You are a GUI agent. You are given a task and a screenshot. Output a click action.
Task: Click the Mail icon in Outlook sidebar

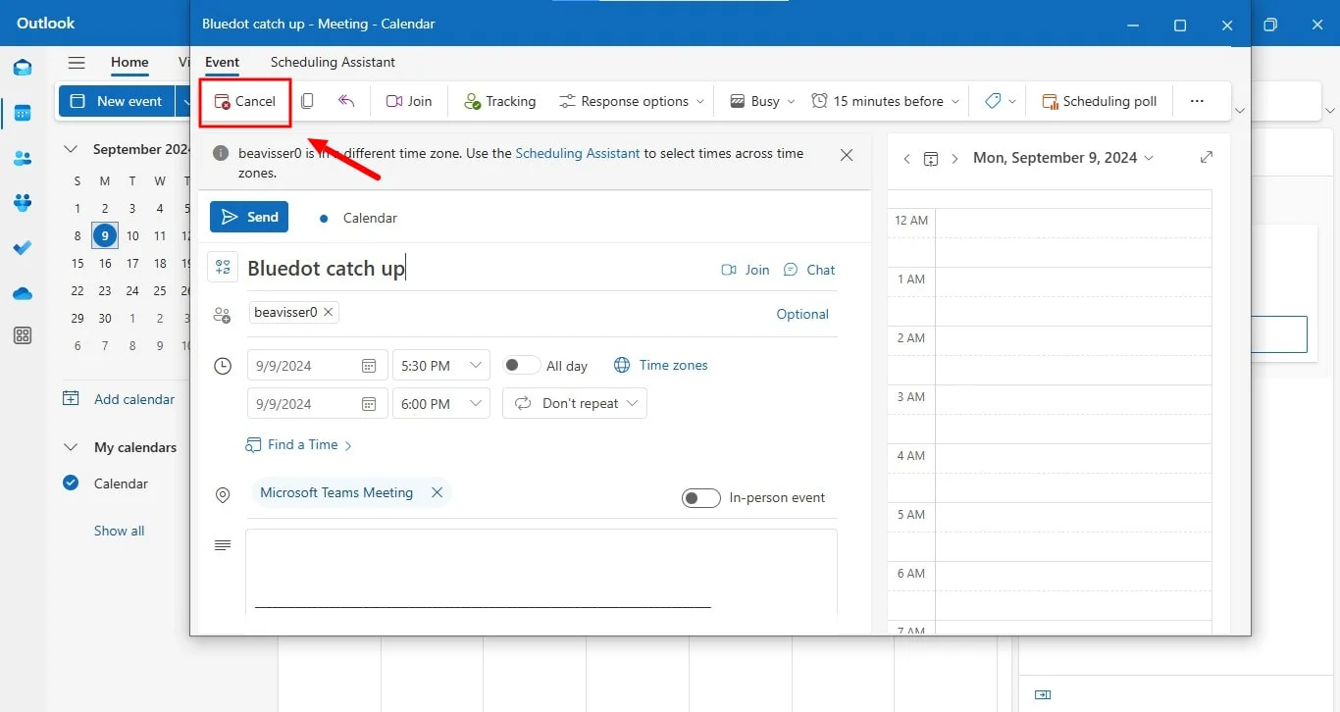[x=23, y=68]
